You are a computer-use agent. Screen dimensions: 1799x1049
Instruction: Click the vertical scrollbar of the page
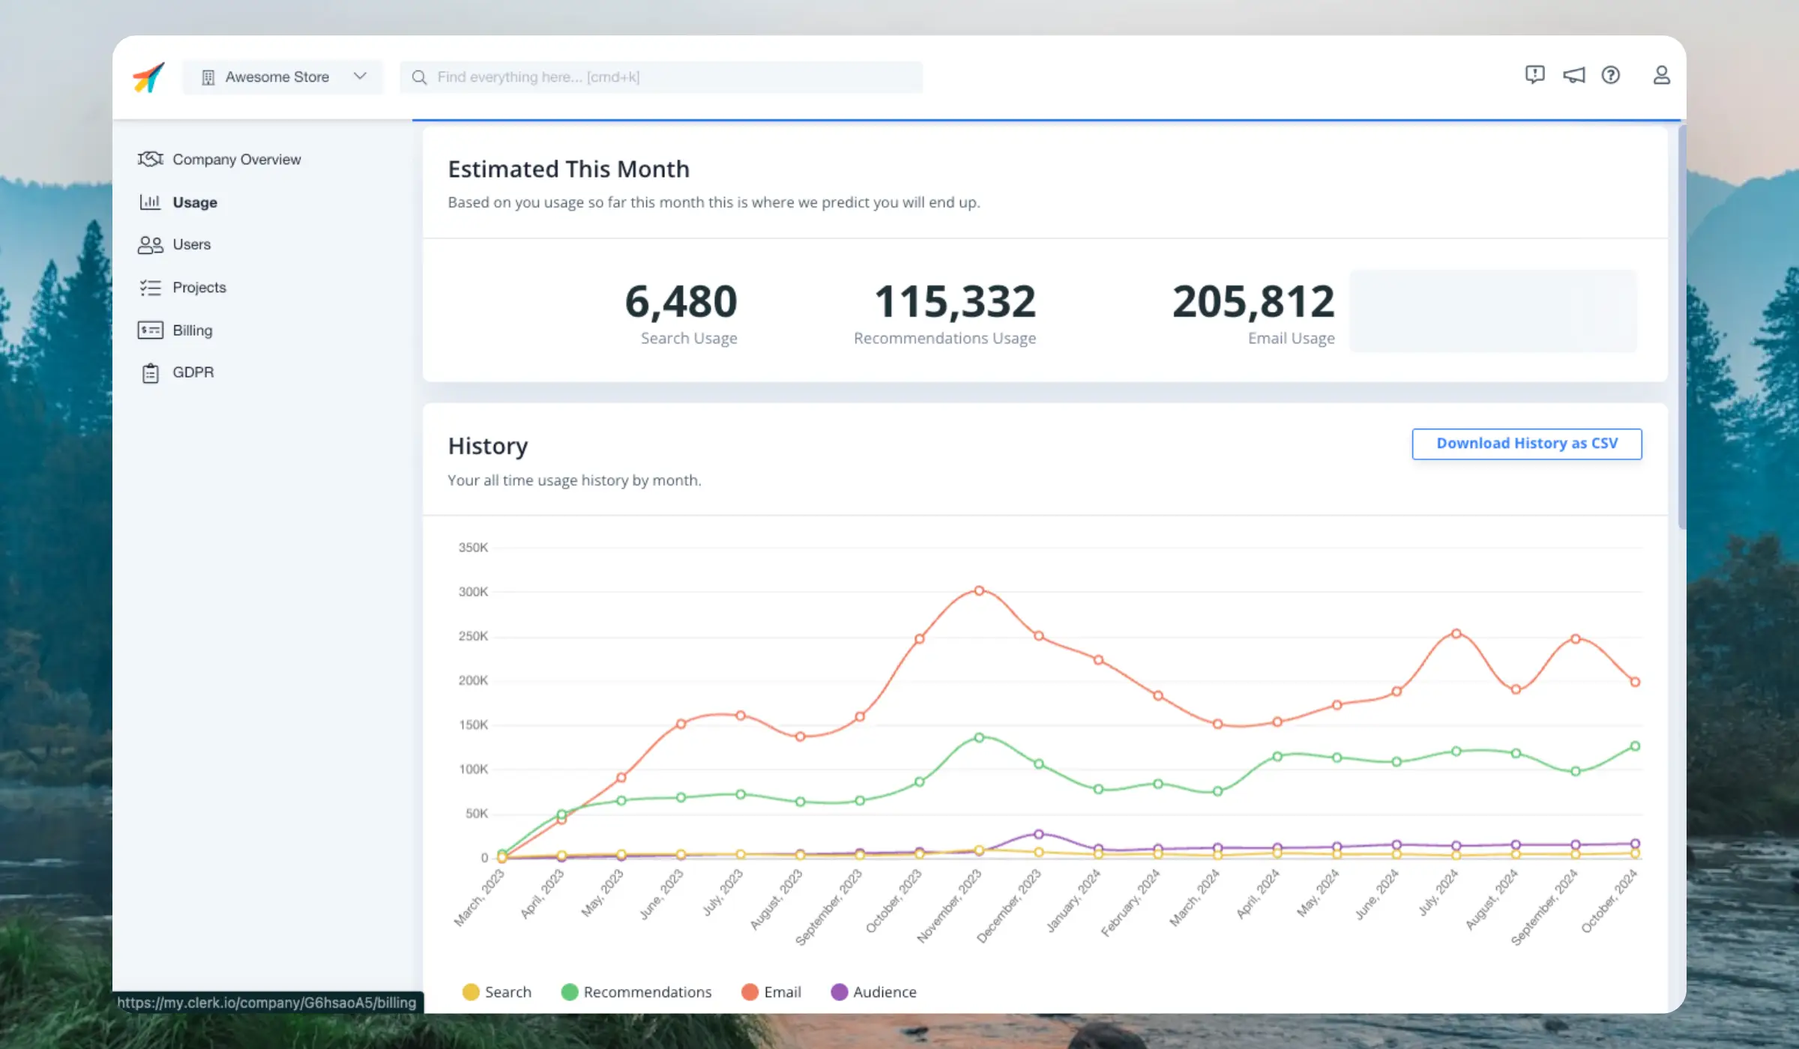1681,327
